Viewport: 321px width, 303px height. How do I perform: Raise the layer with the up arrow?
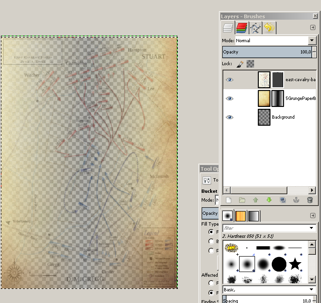click(x=255, y=200)
